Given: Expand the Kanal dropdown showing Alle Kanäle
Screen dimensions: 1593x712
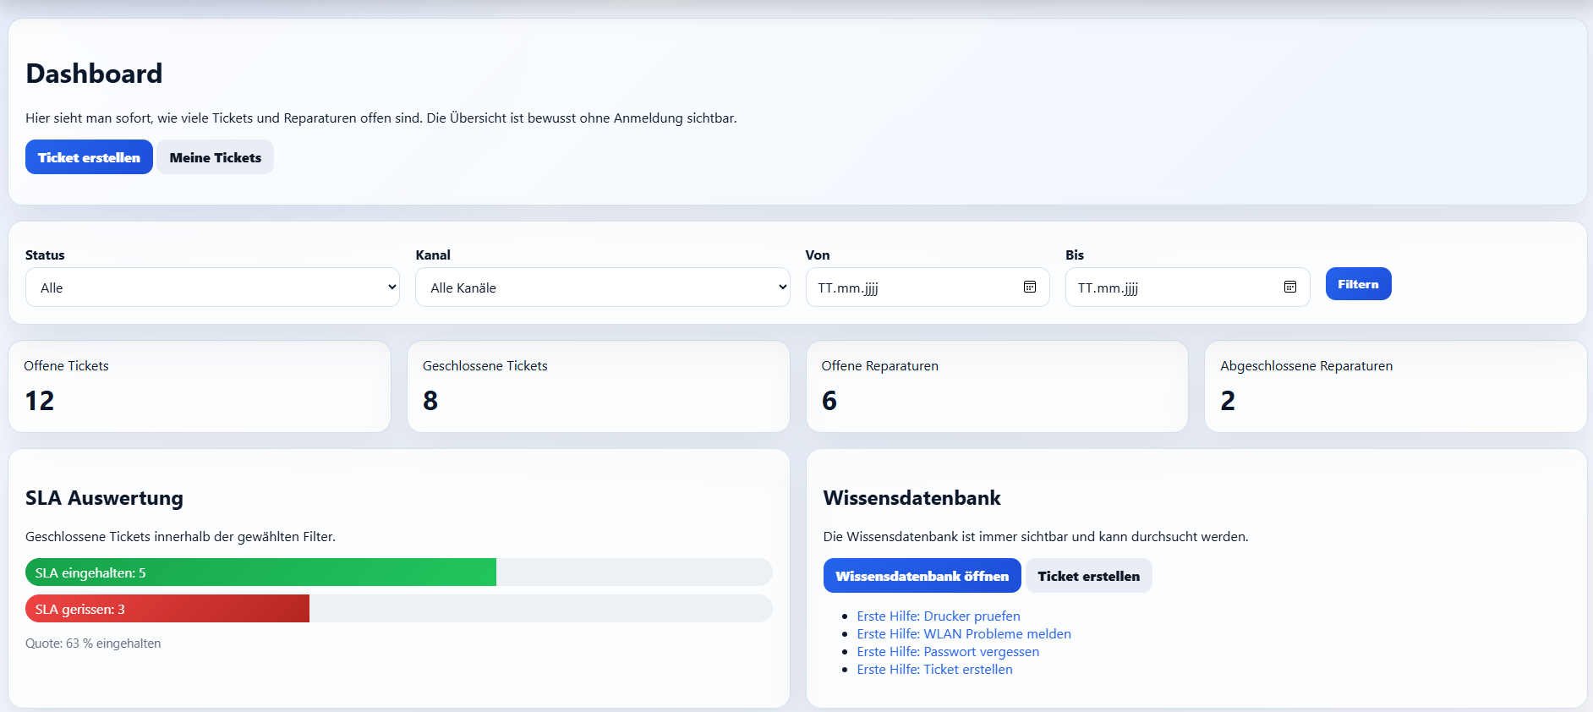Looking at the screenshot, I should (x=603, y=288).
